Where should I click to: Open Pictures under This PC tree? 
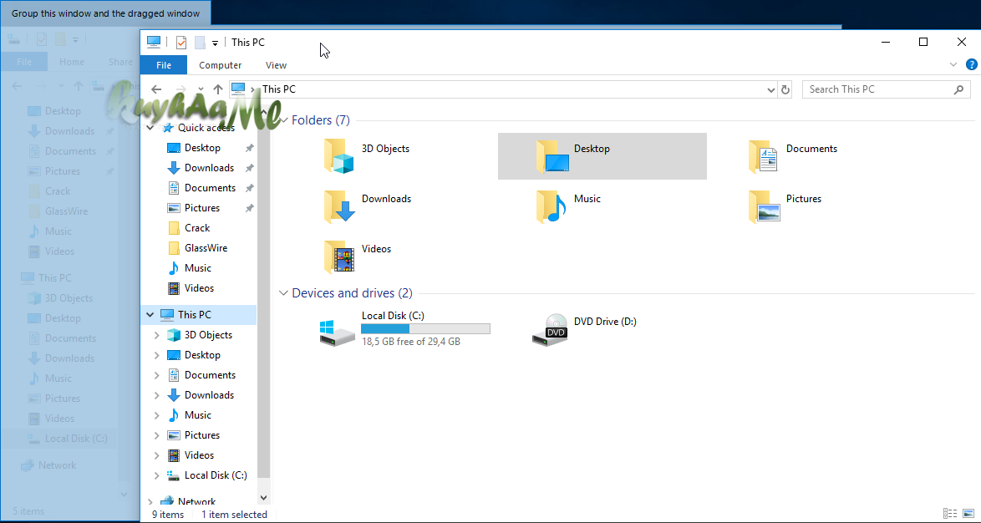point(202,434)
